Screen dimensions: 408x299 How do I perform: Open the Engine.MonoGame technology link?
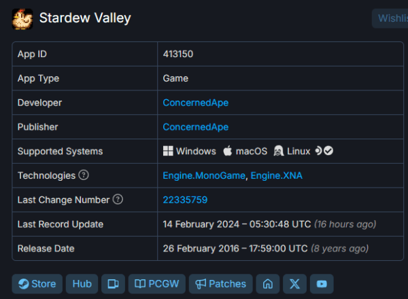[x=203, y=175]
